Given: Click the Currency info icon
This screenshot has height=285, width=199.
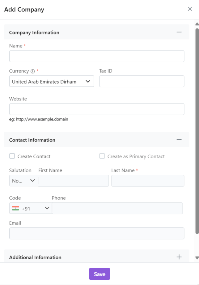Looking at the screenshot, I should [32, 71].
